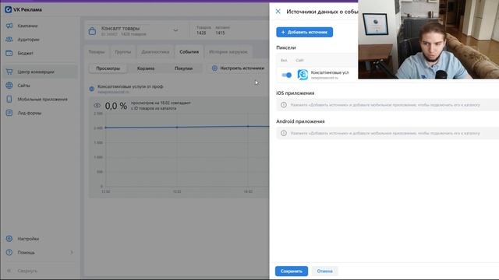
Task: Open Центр коммерции cart icon
Action: click(x=9, y=72)
